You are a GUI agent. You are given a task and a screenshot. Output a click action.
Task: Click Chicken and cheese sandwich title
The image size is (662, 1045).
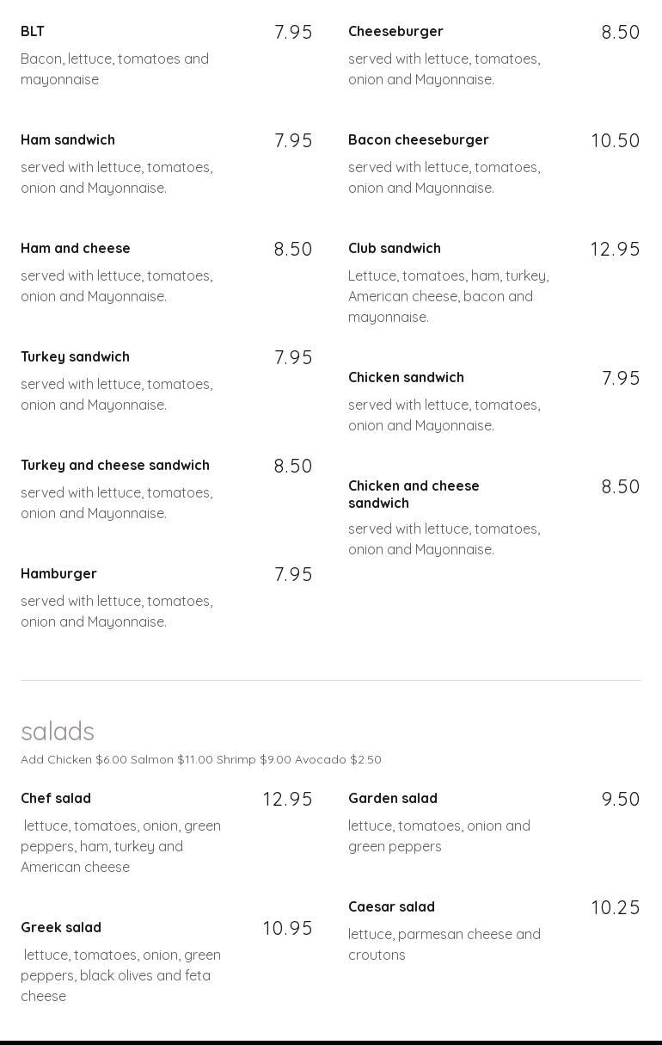click(414, 494)
